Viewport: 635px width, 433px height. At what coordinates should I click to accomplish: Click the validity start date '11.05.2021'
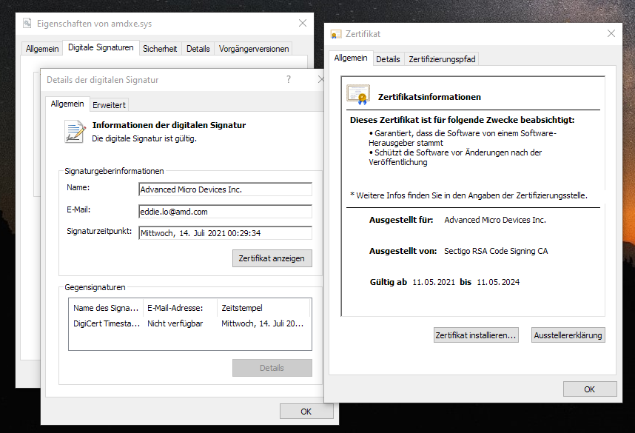(434, 282)
